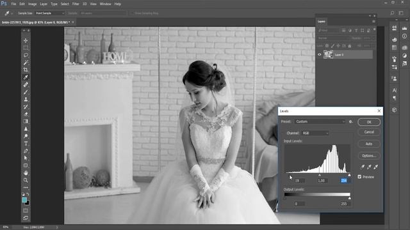
Task: Select the Path Selection tool
Action: pyautogui.click(x=26, y=158)
